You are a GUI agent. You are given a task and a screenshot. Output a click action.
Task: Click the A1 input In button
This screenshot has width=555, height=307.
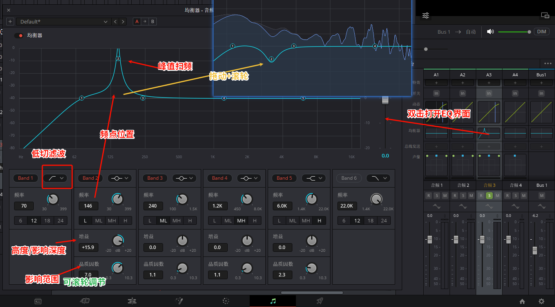pos(436,94)
